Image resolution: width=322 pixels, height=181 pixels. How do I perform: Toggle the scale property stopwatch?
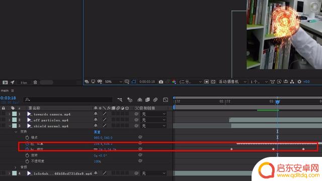pos(27,149)
